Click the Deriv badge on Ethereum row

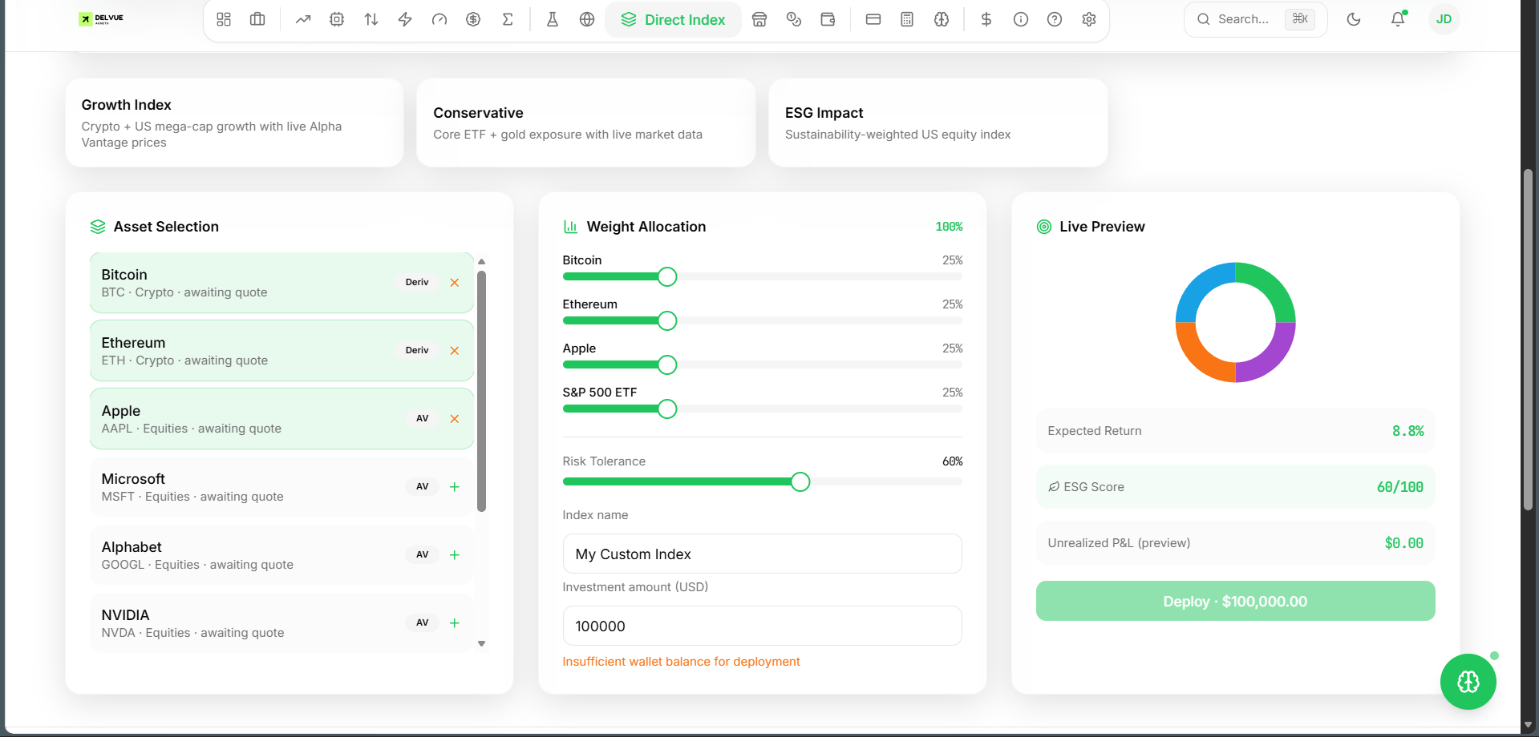[x=417, y=350]
